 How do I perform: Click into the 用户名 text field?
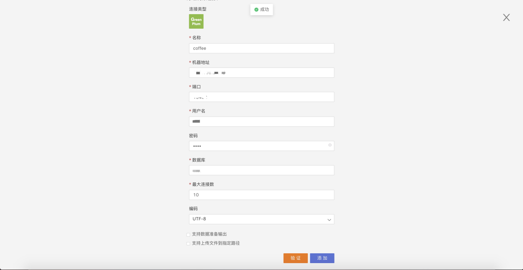pyautogui.click(x=261, y=121)
